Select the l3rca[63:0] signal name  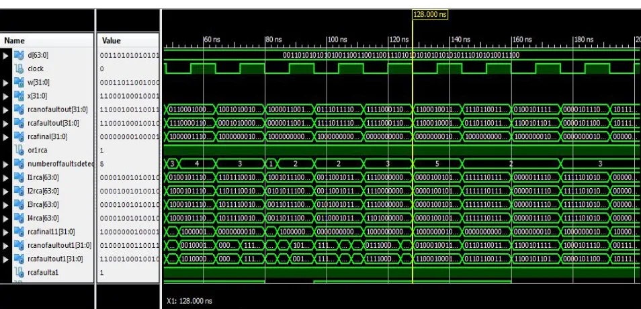click(x=43, y=204)
